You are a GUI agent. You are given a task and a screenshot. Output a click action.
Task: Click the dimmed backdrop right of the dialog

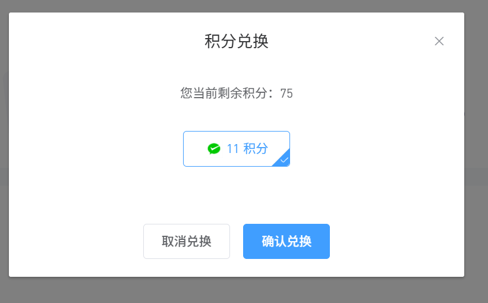[476, 149]
